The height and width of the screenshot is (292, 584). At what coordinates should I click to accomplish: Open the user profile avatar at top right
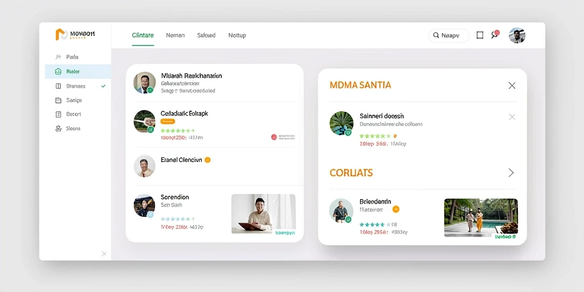517,35
